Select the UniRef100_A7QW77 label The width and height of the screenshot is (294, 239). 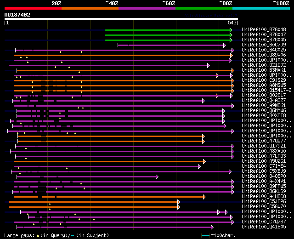pyautogui.click(x=264, y=141)
